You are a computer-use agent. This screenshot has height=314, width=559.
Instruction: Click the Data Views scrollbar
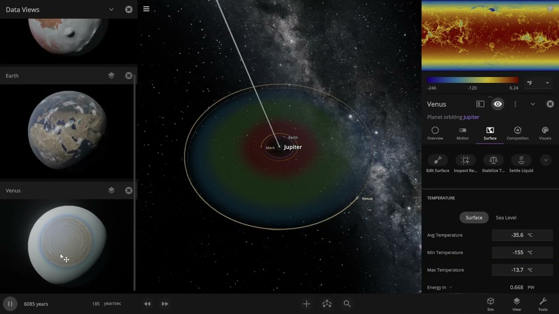point(135,182)
